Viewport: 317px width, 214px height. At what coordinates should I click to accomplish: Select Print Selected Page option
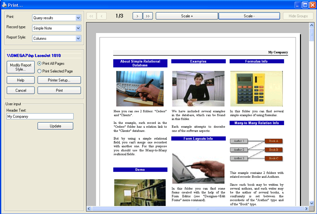point(40,71)
